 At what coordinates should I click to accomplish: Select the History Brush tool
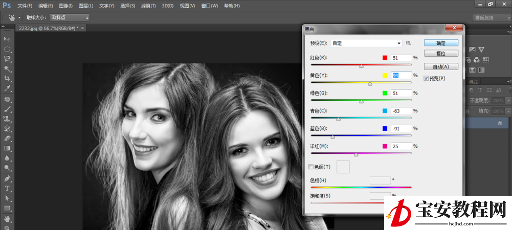(x=7, y=128)
